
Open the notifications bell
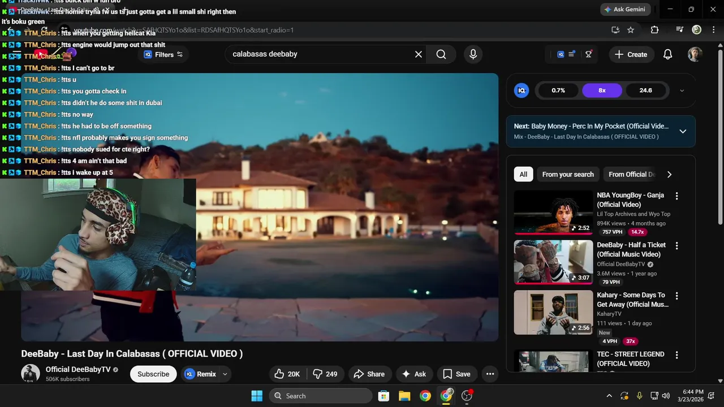pos(668,54)
